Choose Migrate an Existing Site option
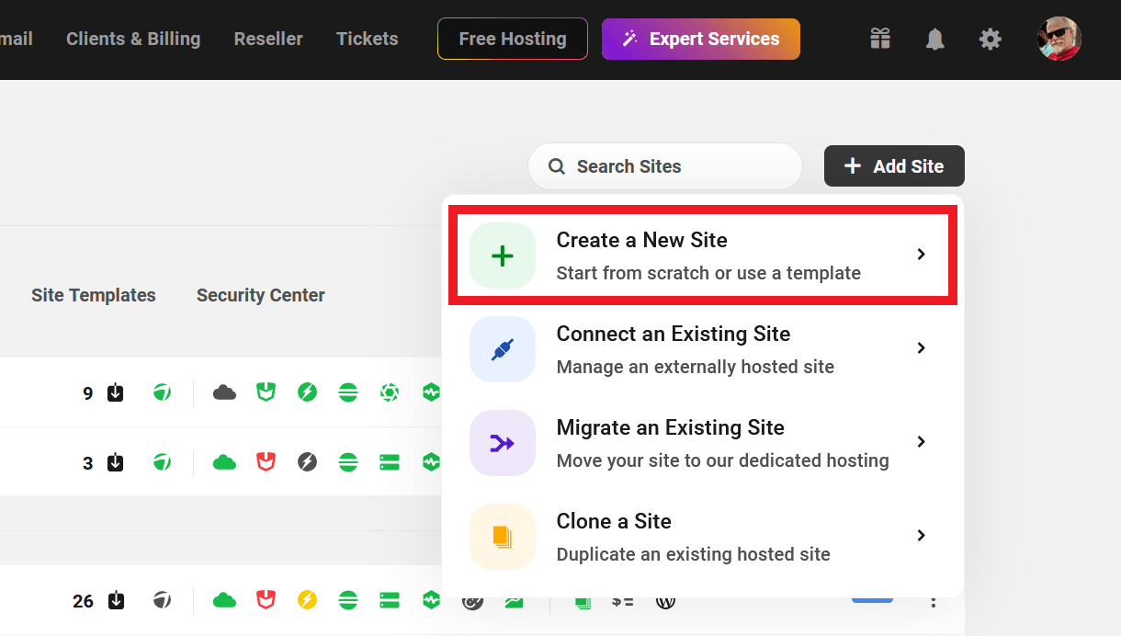Screen dimensions: 1121x636 [x=703, y=443]
